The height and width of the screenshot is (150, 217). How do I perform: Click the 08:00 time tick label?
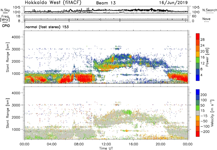(x=79, y=144)
